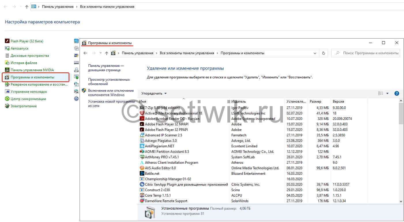Sort by the Размер column header
Image resolution: width=404 pixels, height=222 pixels.
tap(320, 101)
